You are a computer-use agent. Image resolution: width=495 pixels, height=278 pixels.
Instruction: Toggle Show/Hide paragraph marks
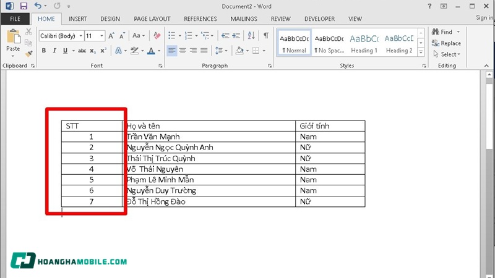pyautogui.click(x=266, y=36)
